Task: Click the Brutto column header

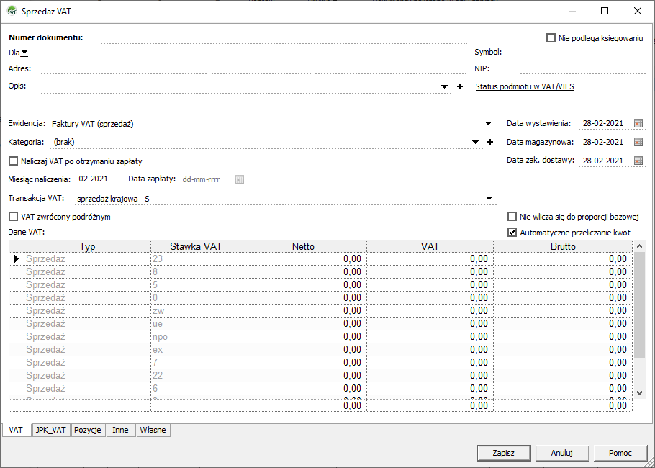Action: click(x=563, y=246)
